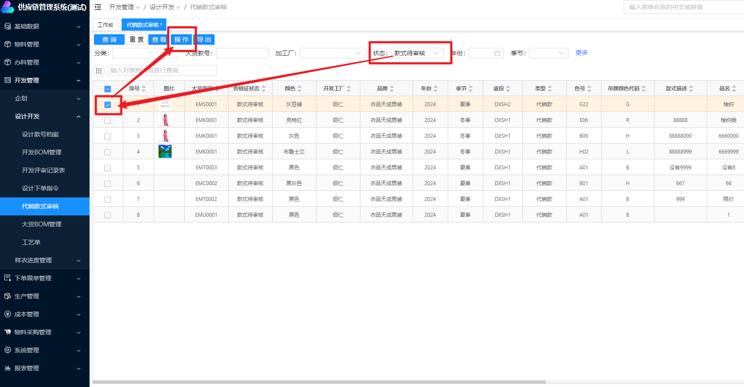Click the landscape thumbnail in row 4
744x387 pixels.
[x=165, y=151]
